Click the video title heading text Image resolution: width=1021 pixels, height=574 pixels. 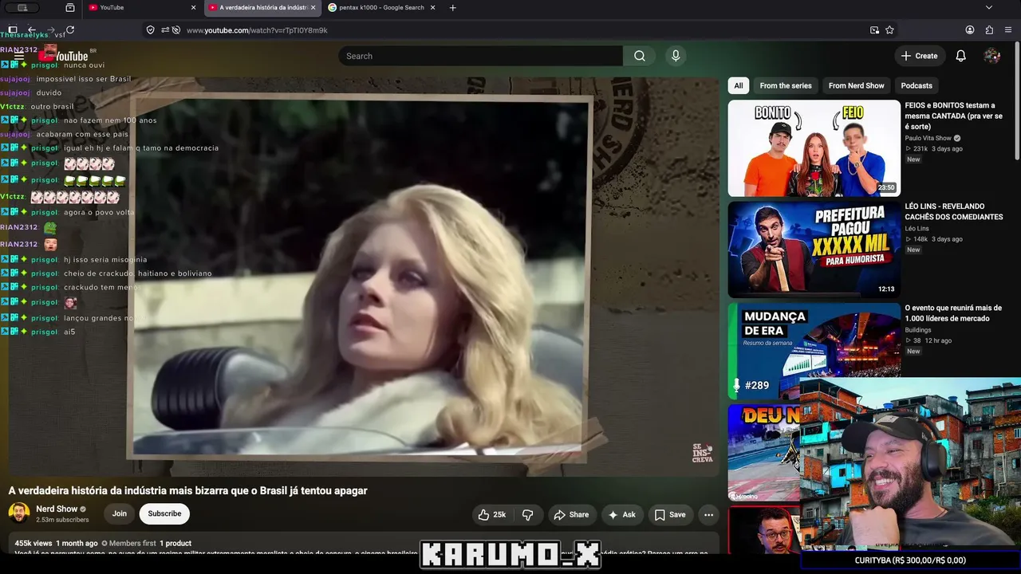(x=188, y=490)
